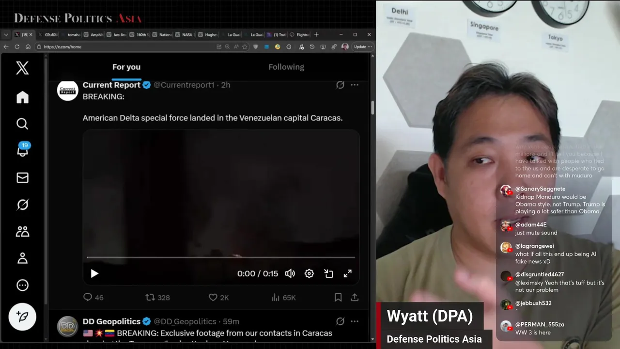Image resolution: width=620 pixels, height=349 pixels.
Task: Click the compose post feather button
Action: pos(22,317)
